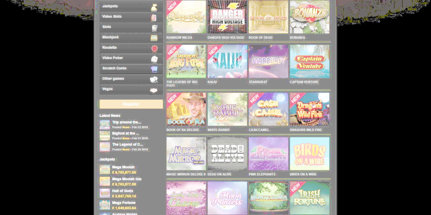Viewport: 431px width, 215px height.
Task: Click the Hall of Gods jackpot icon
Action: point(105,193)
